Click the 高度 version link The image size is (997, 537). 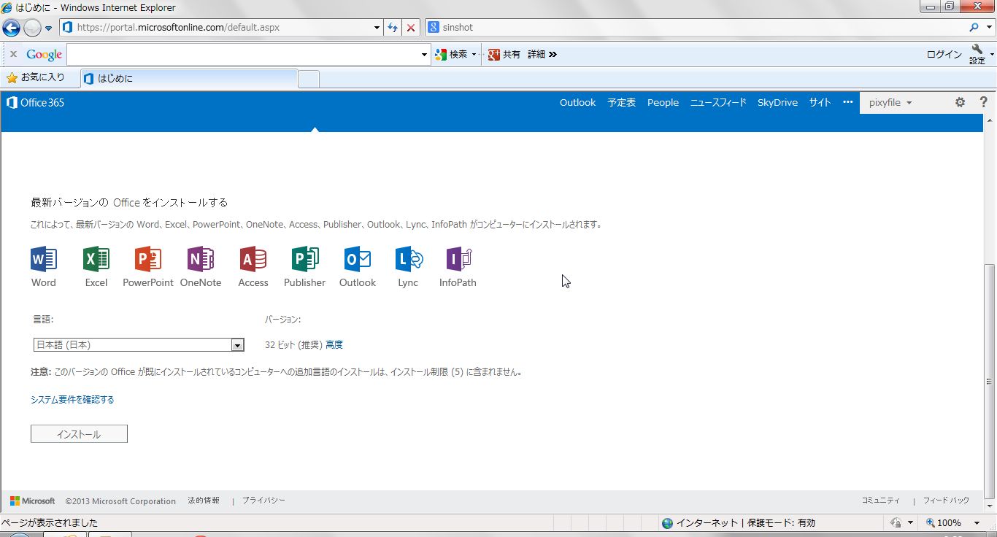(334, 345)
